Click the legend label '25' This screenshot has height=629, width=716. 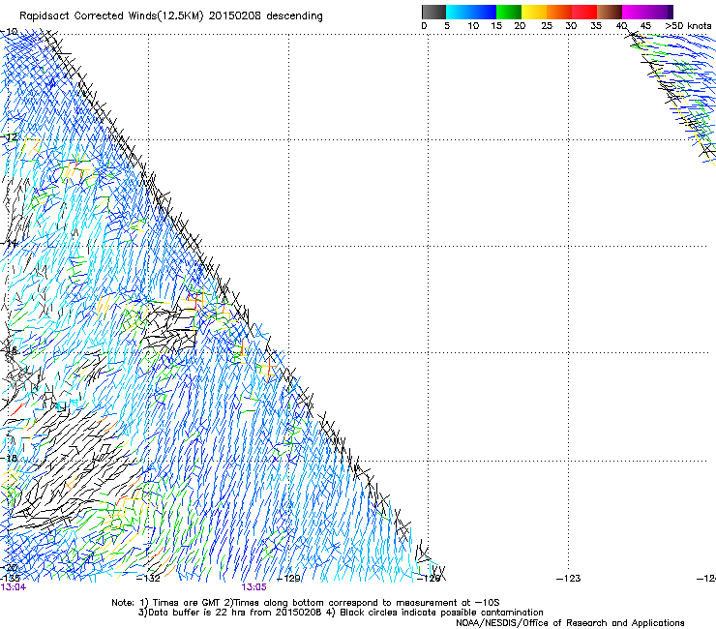[547, 26]
